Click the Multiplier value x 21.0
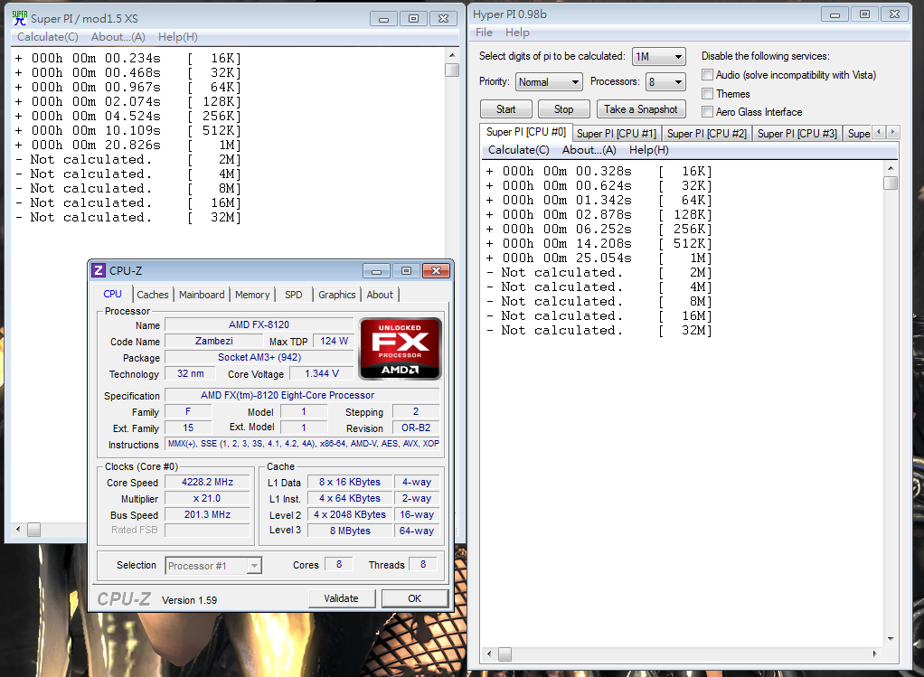The width and height of the screenshot is (924, 677). [x=207, y=498]
